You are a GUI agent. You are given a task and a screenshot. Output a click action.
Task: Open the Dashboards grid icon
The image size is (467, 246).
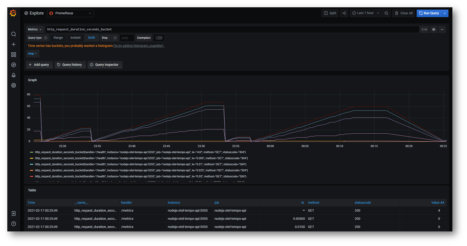coord(14,54)
